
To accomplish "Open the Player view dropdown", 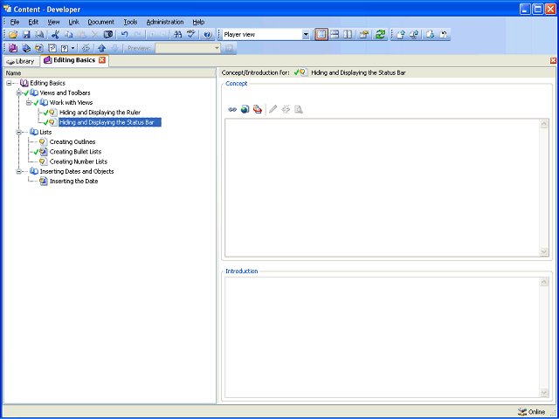I will (306, 35).
